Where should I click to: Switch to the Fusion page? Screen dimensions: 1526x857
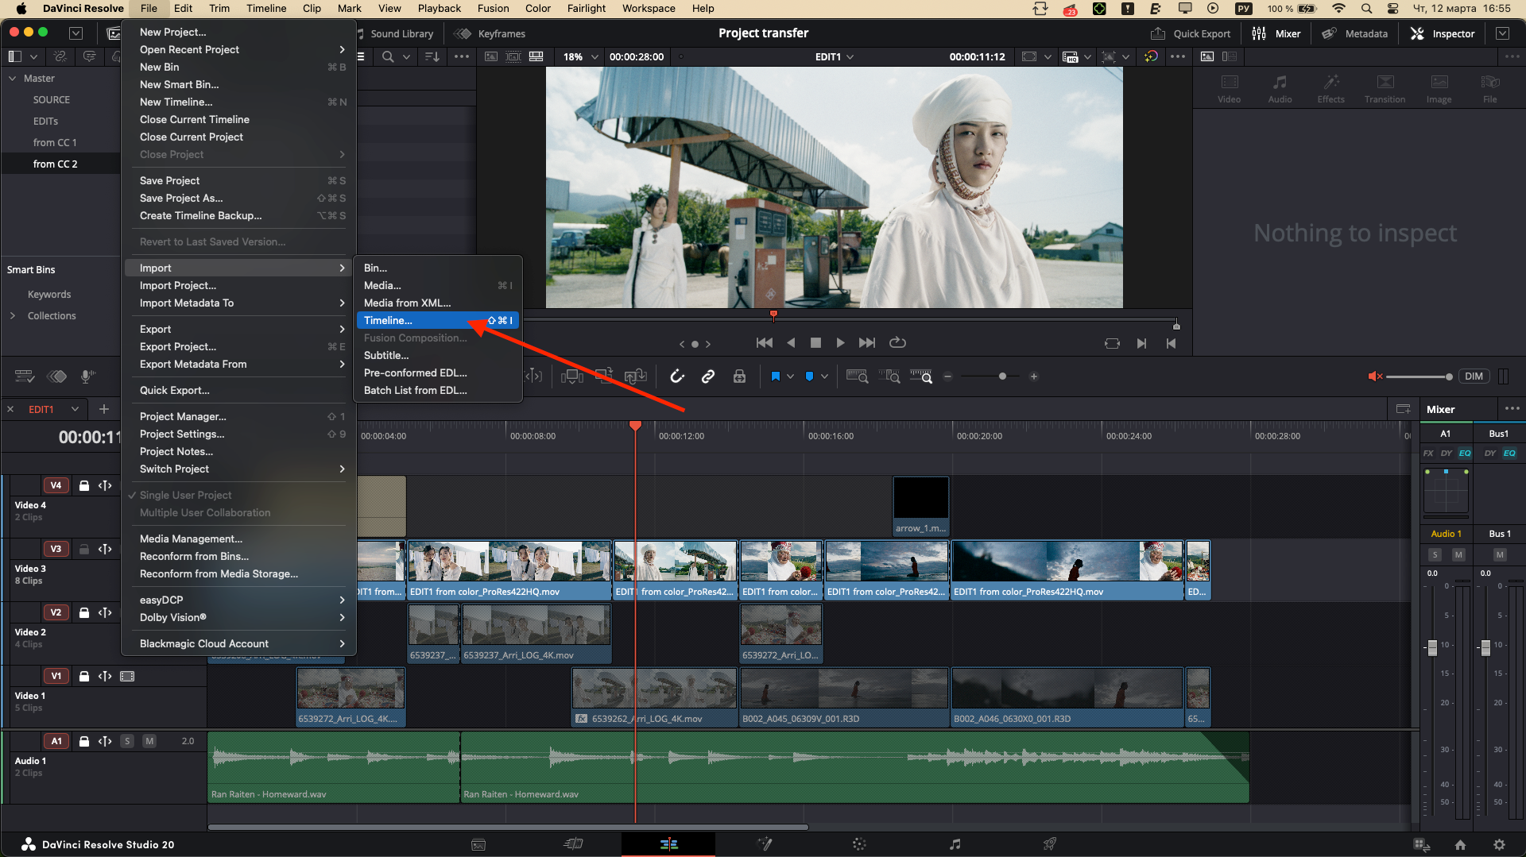click(x=765, y=844)
